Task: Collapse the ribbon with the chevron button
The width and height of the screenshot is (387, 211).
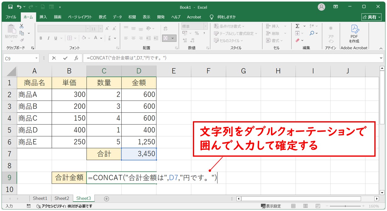Action: pos(381,48)
